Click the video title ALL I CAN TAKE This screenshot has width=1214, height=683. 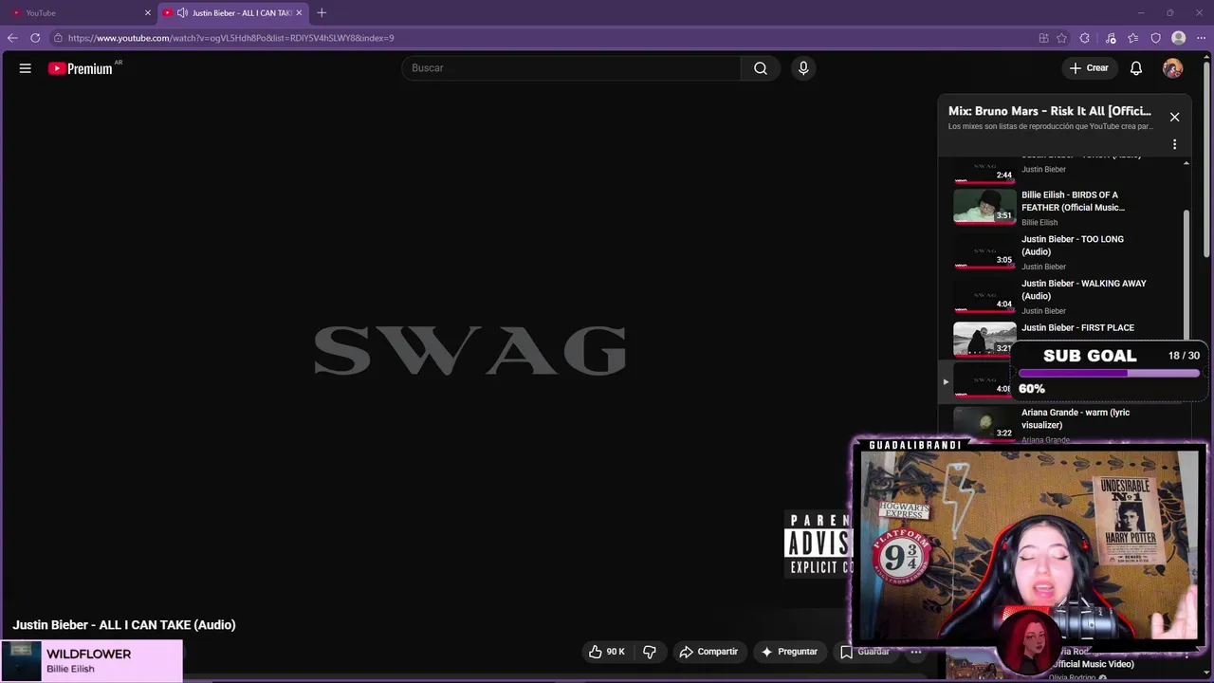pos(124,625)
